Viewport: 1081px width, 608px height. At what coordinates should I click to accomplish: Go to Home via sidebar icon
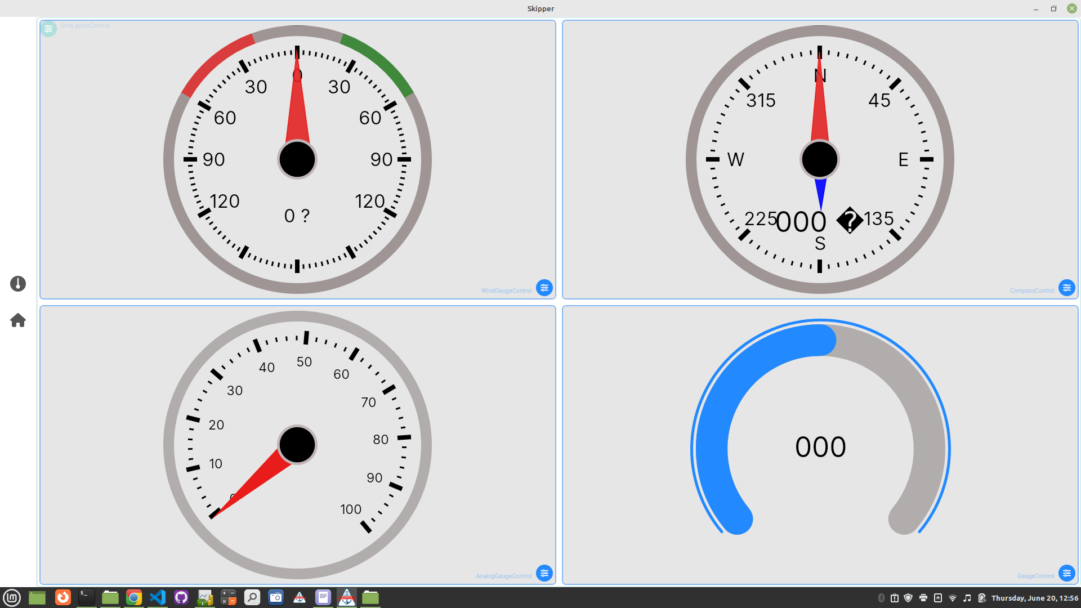[18, 320]
